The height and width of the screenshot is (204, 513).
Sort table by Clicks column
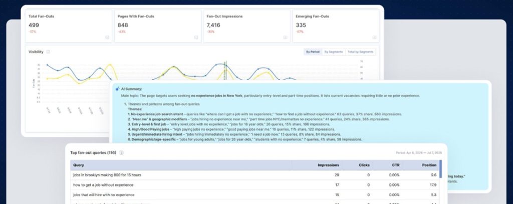(x=364, y=165)
